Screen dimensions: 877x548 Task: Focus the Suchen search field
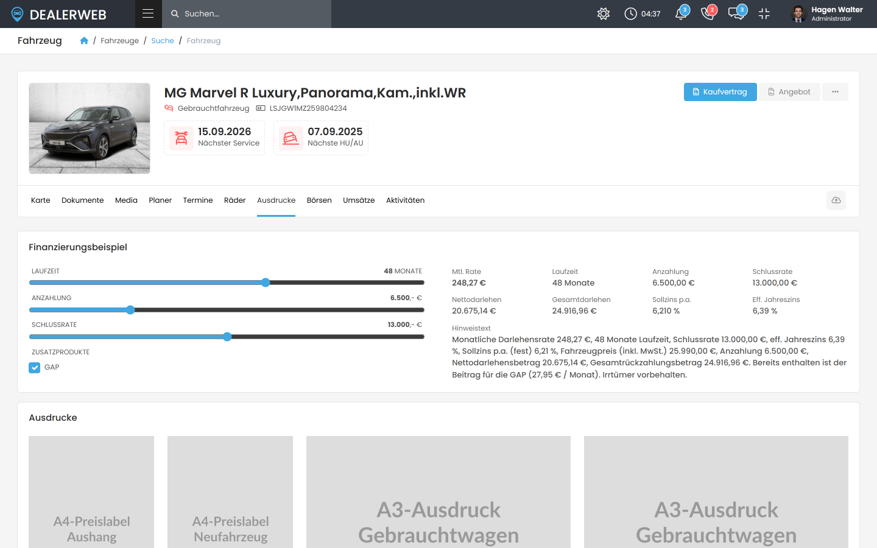(x=247, y=13)
